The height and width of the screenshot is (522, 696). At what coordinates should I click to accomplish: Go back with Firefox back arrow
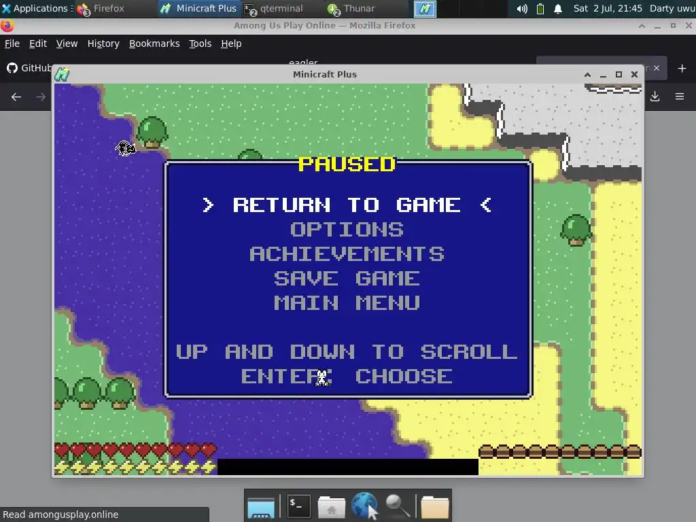click(16, 97)
